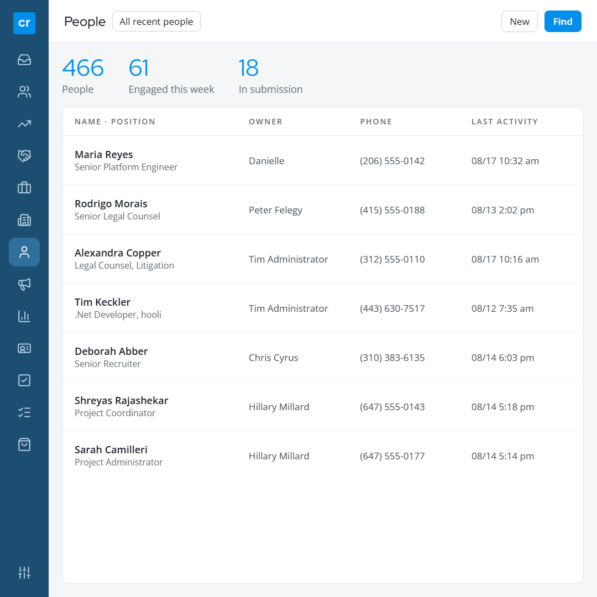
Task: Click the .Net Developer, hooli position text
Action: coord(118,315)
